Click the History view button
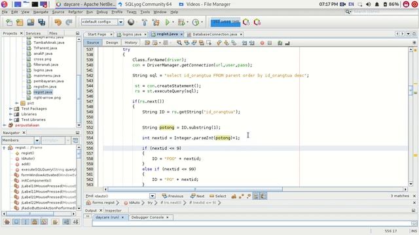The height and width of the screenshot is (235, 419). click(x=131, y=42)
